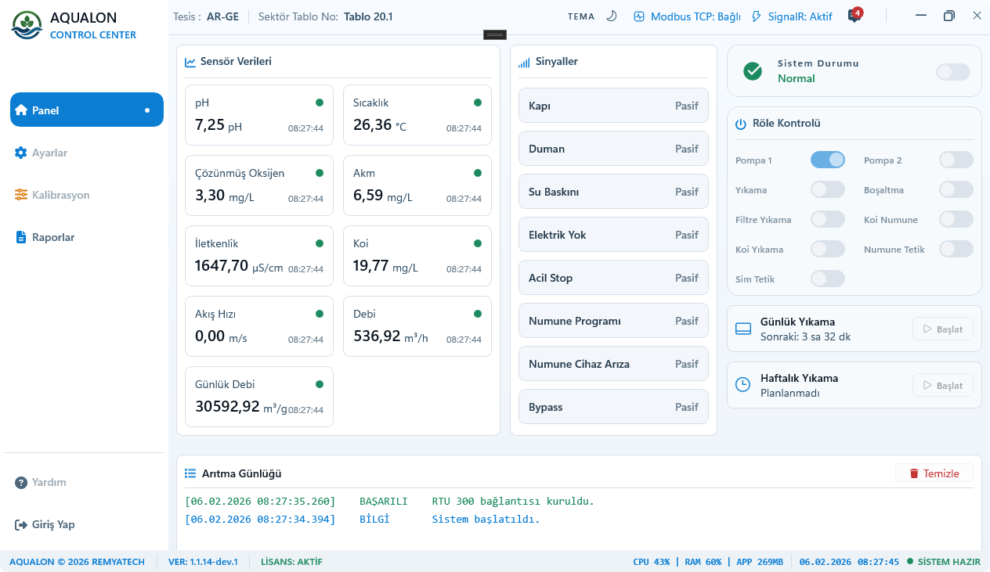Start Günlük Yıkama with the Başlat button
Screen dimensions: 990x572
tap(942, 329)
